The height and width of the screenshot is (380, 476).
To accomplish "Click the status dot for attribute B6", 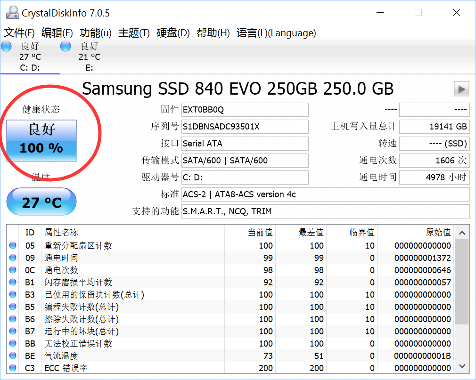I will (x=13, y=319).
